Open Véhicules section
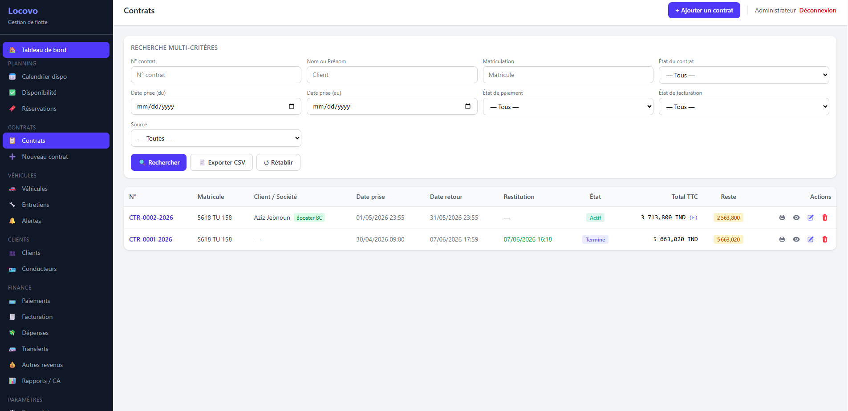 pos(56,189)
